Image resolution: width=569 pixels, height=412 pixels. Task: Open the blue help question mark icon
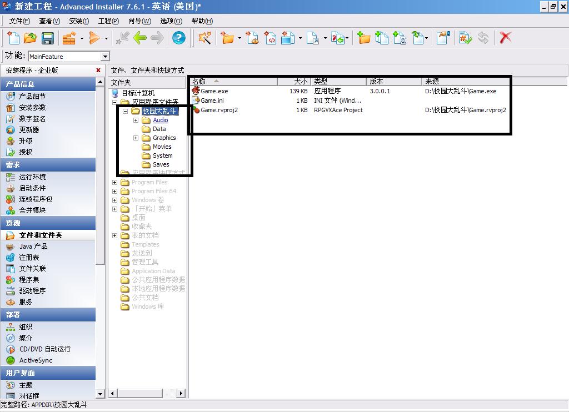tap(178, 38)
